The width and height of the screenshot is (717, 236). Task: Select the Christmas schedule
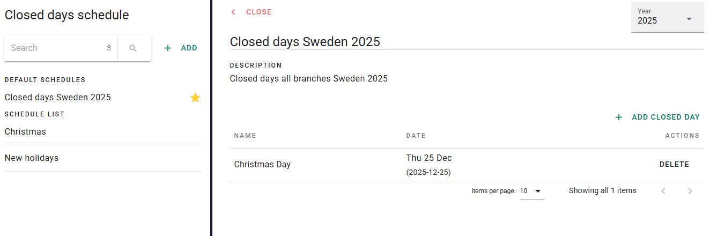coord(25,132)
